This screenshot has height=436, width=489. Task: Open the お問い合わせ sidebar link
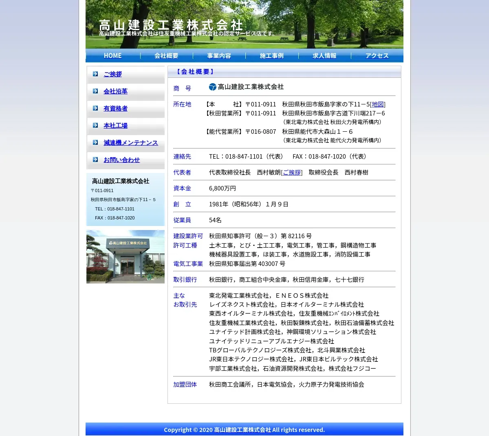click(121, 159)
